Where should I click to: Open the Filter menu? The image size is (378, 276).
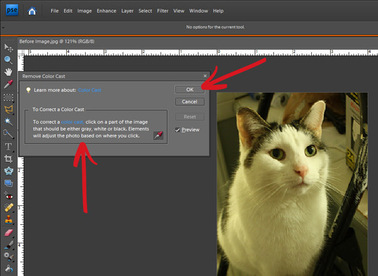coord(162,11)
